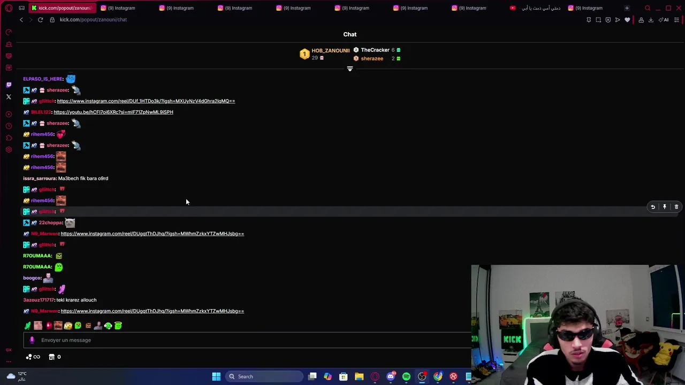The width and height of the screenshot is (685, 385).
Task: Open the Twitch sidebar icon
Action: click(x=9, y=84)
